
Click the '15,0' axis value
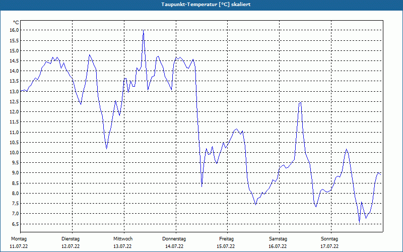pyautogui.click(x=15, y=51)
